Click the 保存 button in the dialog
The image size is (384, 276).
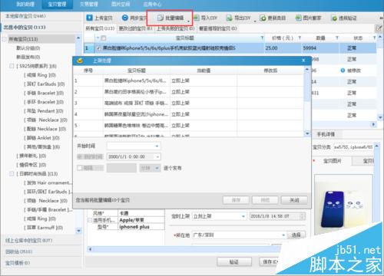click(236, 200)
